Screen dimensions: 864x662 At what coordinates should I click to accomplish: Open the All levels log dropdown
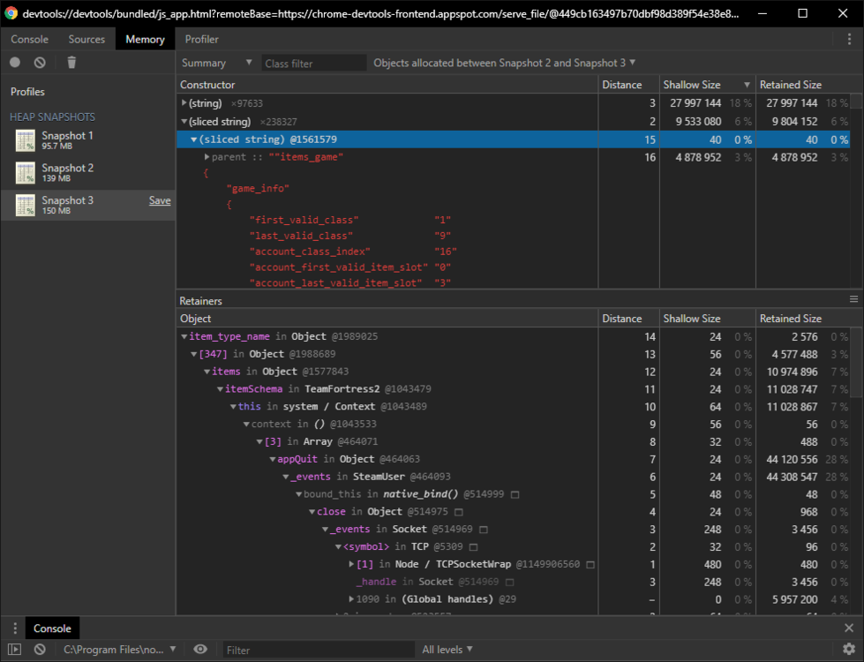447,650
